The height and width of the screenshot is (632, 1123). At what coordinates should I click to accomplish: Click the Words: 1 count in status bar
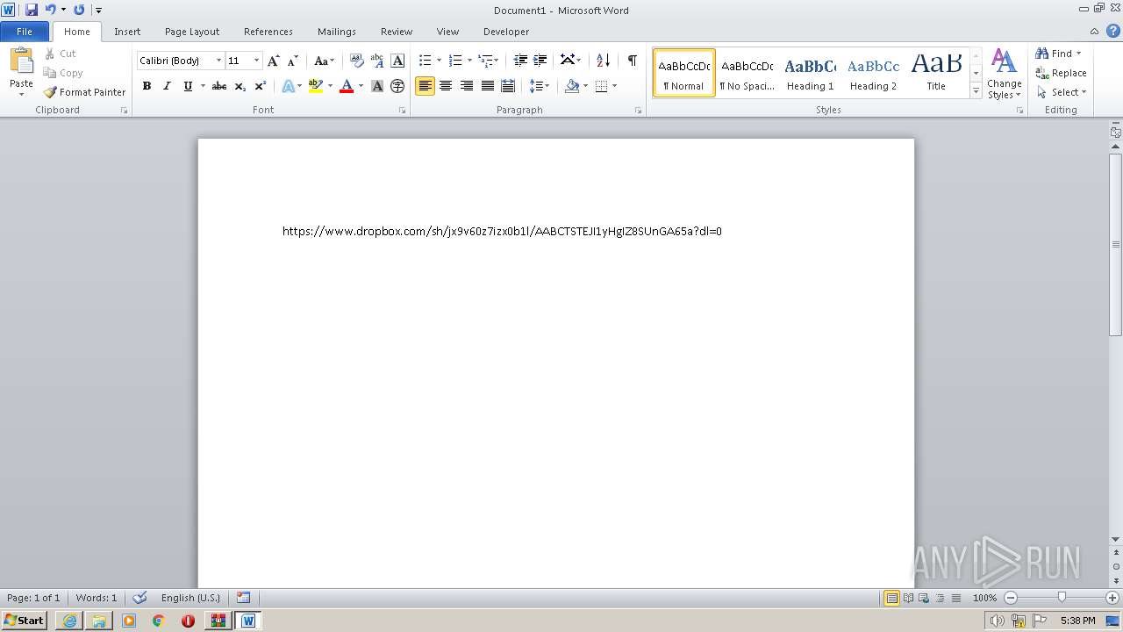point(97,598)
